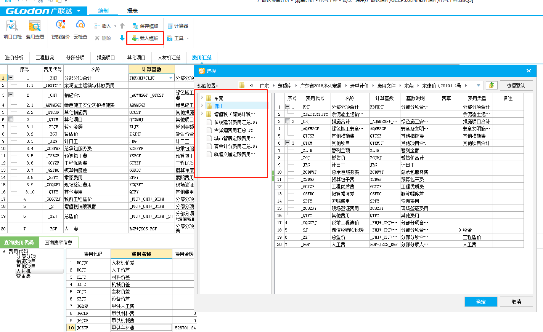The width and height of the screenshot is (543, 332).
Task: Click the go-up-folder icon in dialog
Action: pyautogui.click(x=492, y=85)
